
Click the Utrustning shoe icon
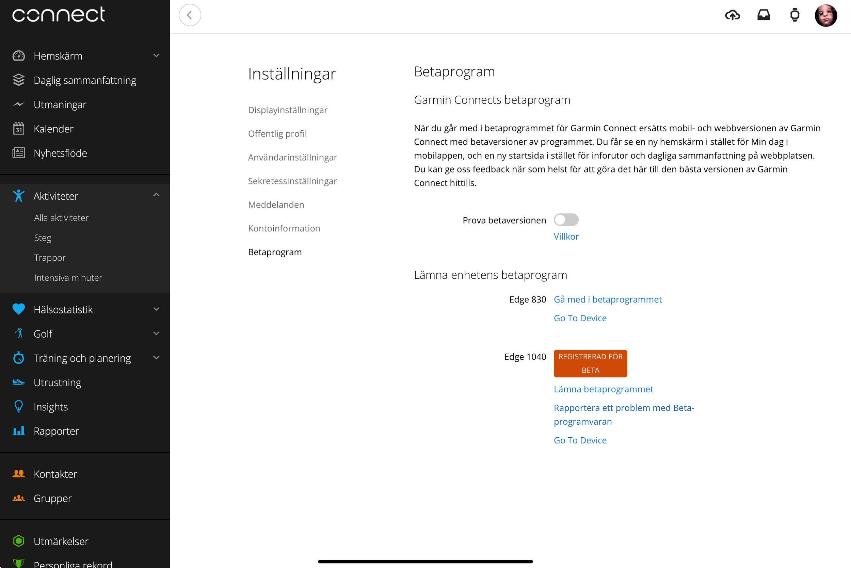click(x=18, y=382)
